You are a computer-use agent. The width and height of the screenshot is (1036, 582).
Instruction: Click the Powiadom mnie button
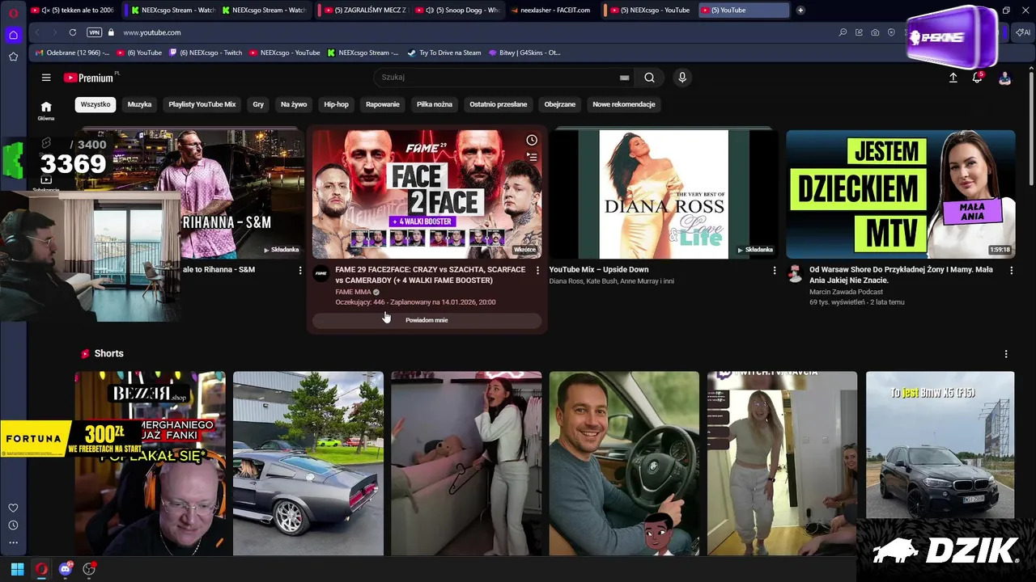click(427, 320)
